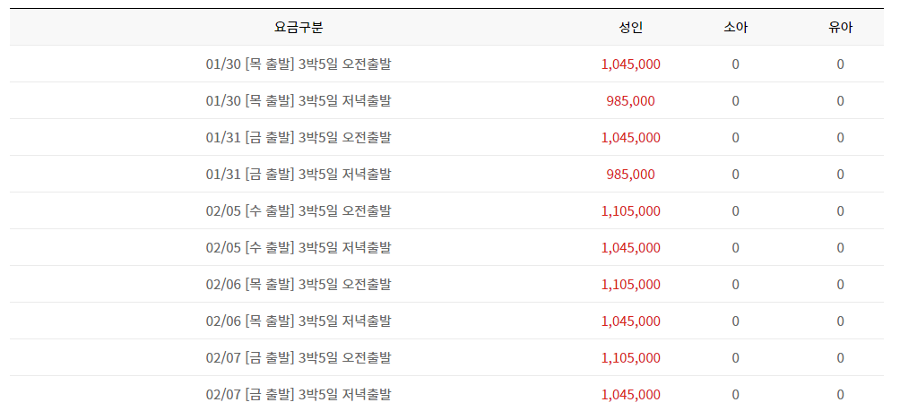Image resolution: width=900 pixels, height=411 pixels.
Task: Click the 1,045,000 price for 01/30 오전출발
Action: pyautogui.click(x=631, y=64)
